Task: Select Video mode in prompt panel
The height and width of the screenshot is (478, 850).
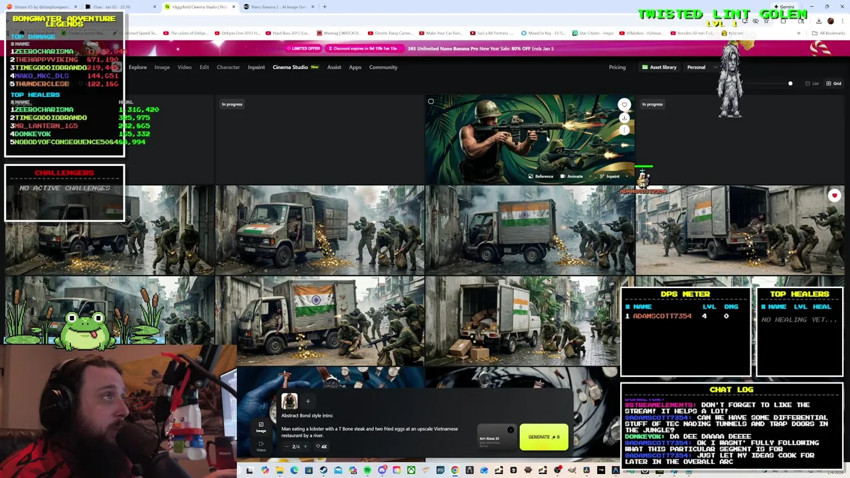Action: tap(261, 446)
